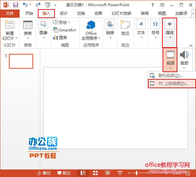Switch to the 设计 tab

coord(64,13)
